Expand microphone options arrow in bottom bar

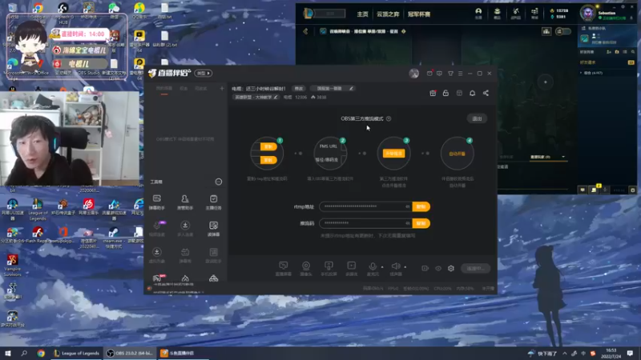[x=382, y=267]
